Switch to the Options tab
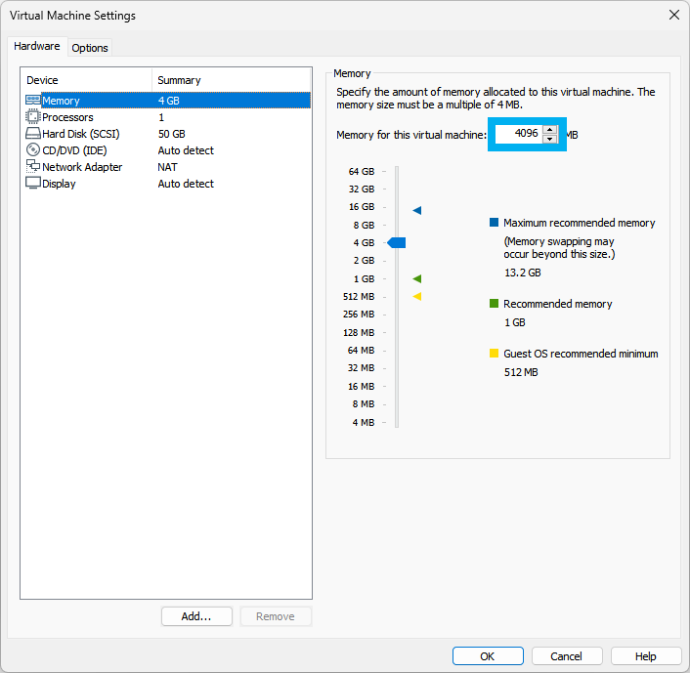This screenshot has height=673, width=690. (90, 48)
